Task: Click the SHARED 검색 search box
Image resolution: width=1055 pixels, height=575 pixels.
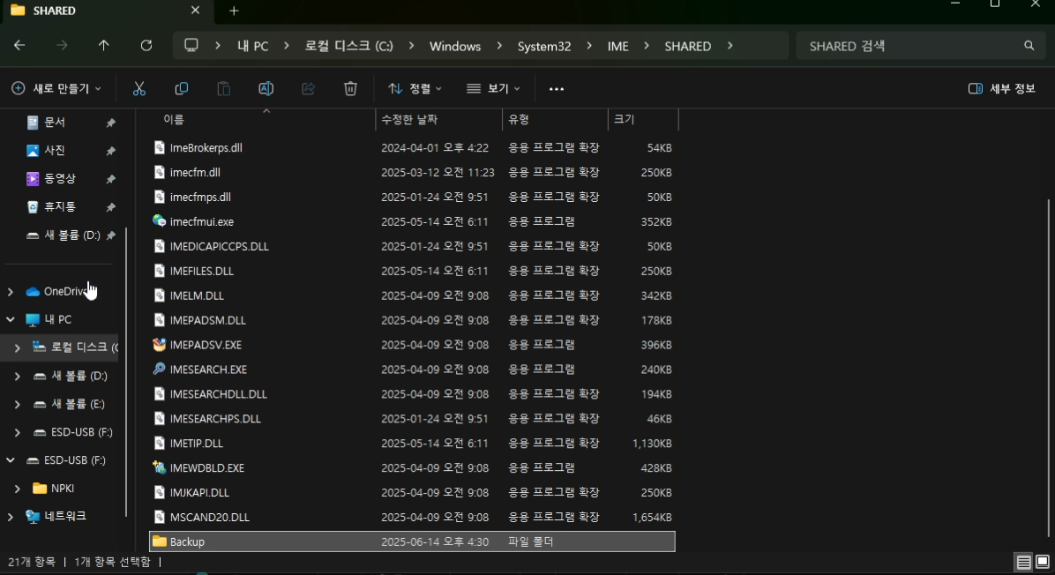Action: pyautogui.click(x=920, y=46)
